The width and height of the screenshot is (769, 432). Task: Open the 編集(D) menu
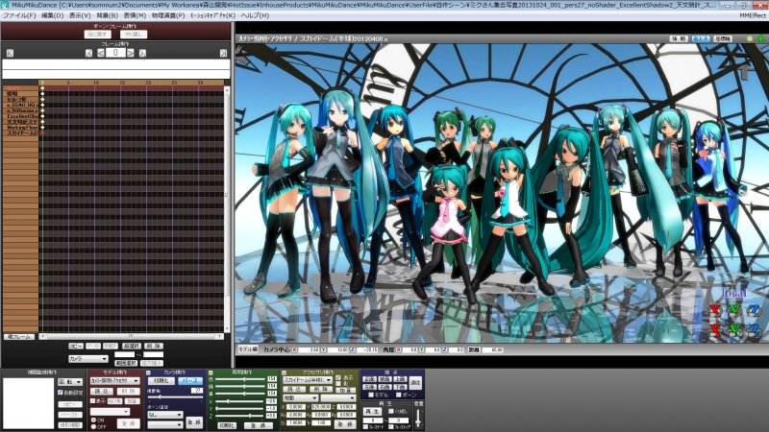coord(53,15)
